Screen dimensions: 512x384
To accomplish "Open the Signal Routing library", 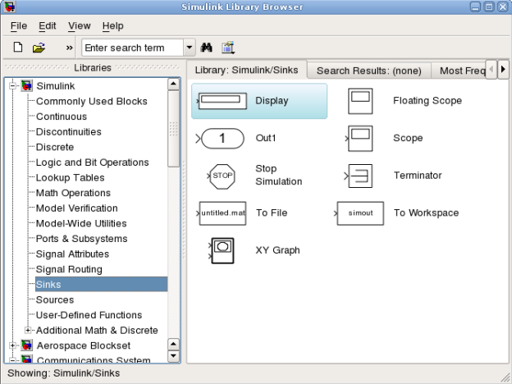I will [x=69, y=269].
